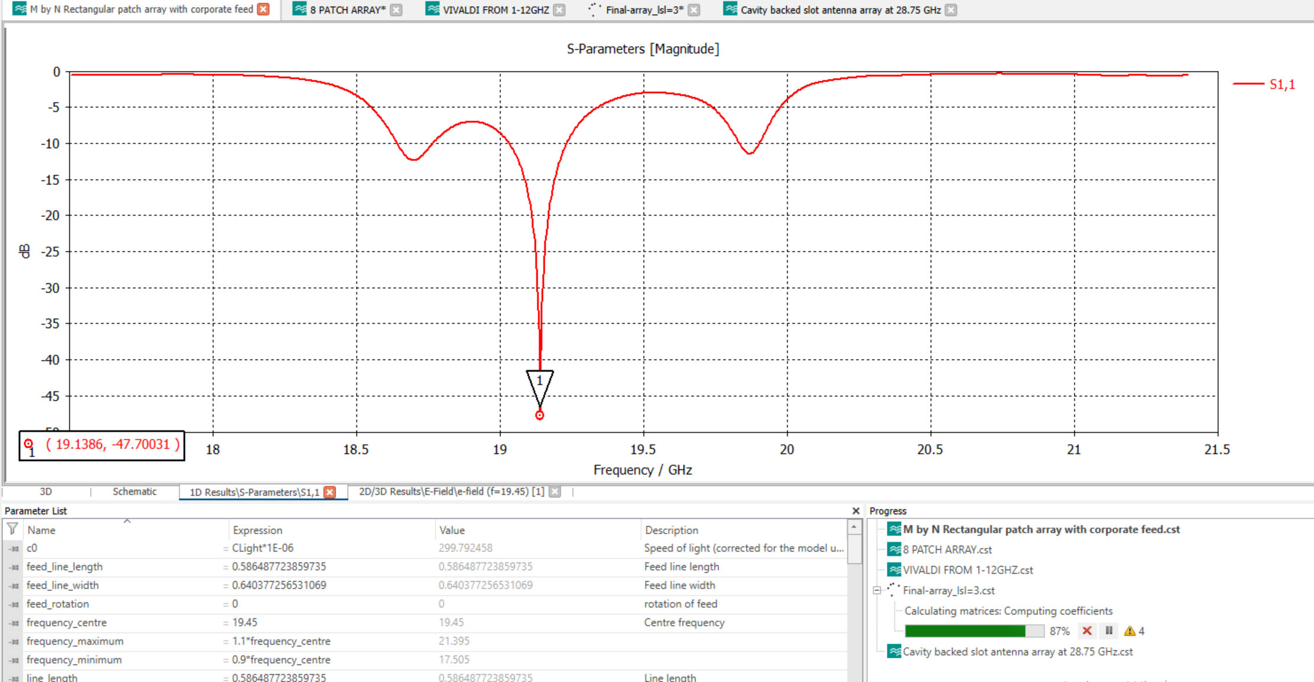Open the VIVALDI FROM 1-12GHZ project tab

495,10
